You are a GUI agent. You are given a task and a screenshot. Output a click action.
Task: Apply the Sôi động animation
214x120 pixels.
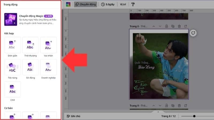coord(30,67)
